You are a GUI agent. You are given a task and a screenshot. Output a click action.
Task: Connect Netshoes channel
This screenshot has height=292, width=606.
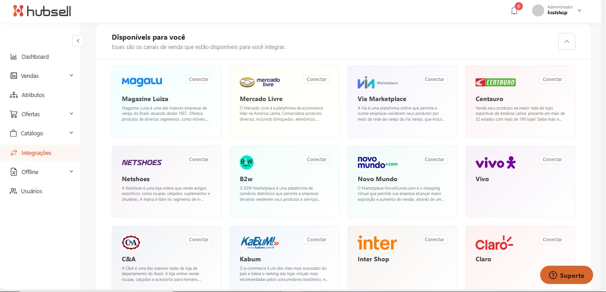point(198,159)
